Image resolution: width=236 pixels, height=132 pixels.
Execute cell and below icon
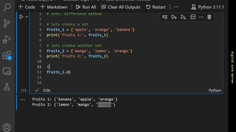[x=183, y=17]
